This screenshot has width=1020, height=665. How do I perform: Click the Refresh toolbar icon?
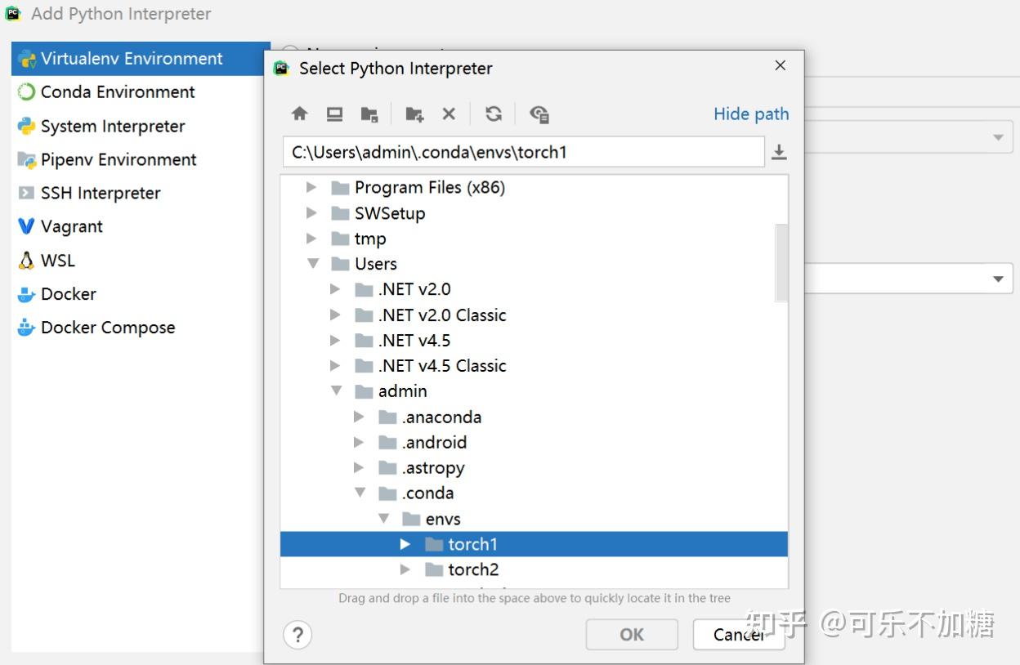point(494,114)
